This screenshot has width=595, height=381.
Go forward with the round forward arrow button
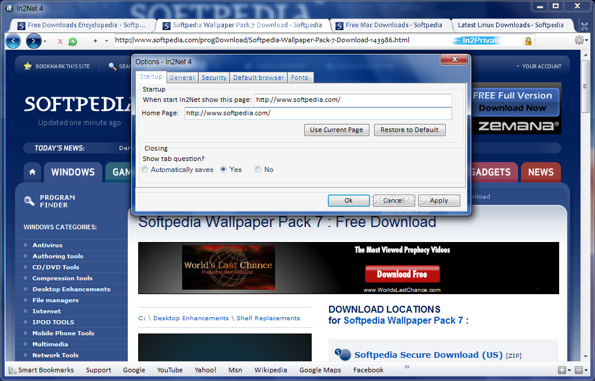click(x=34, y=41)
